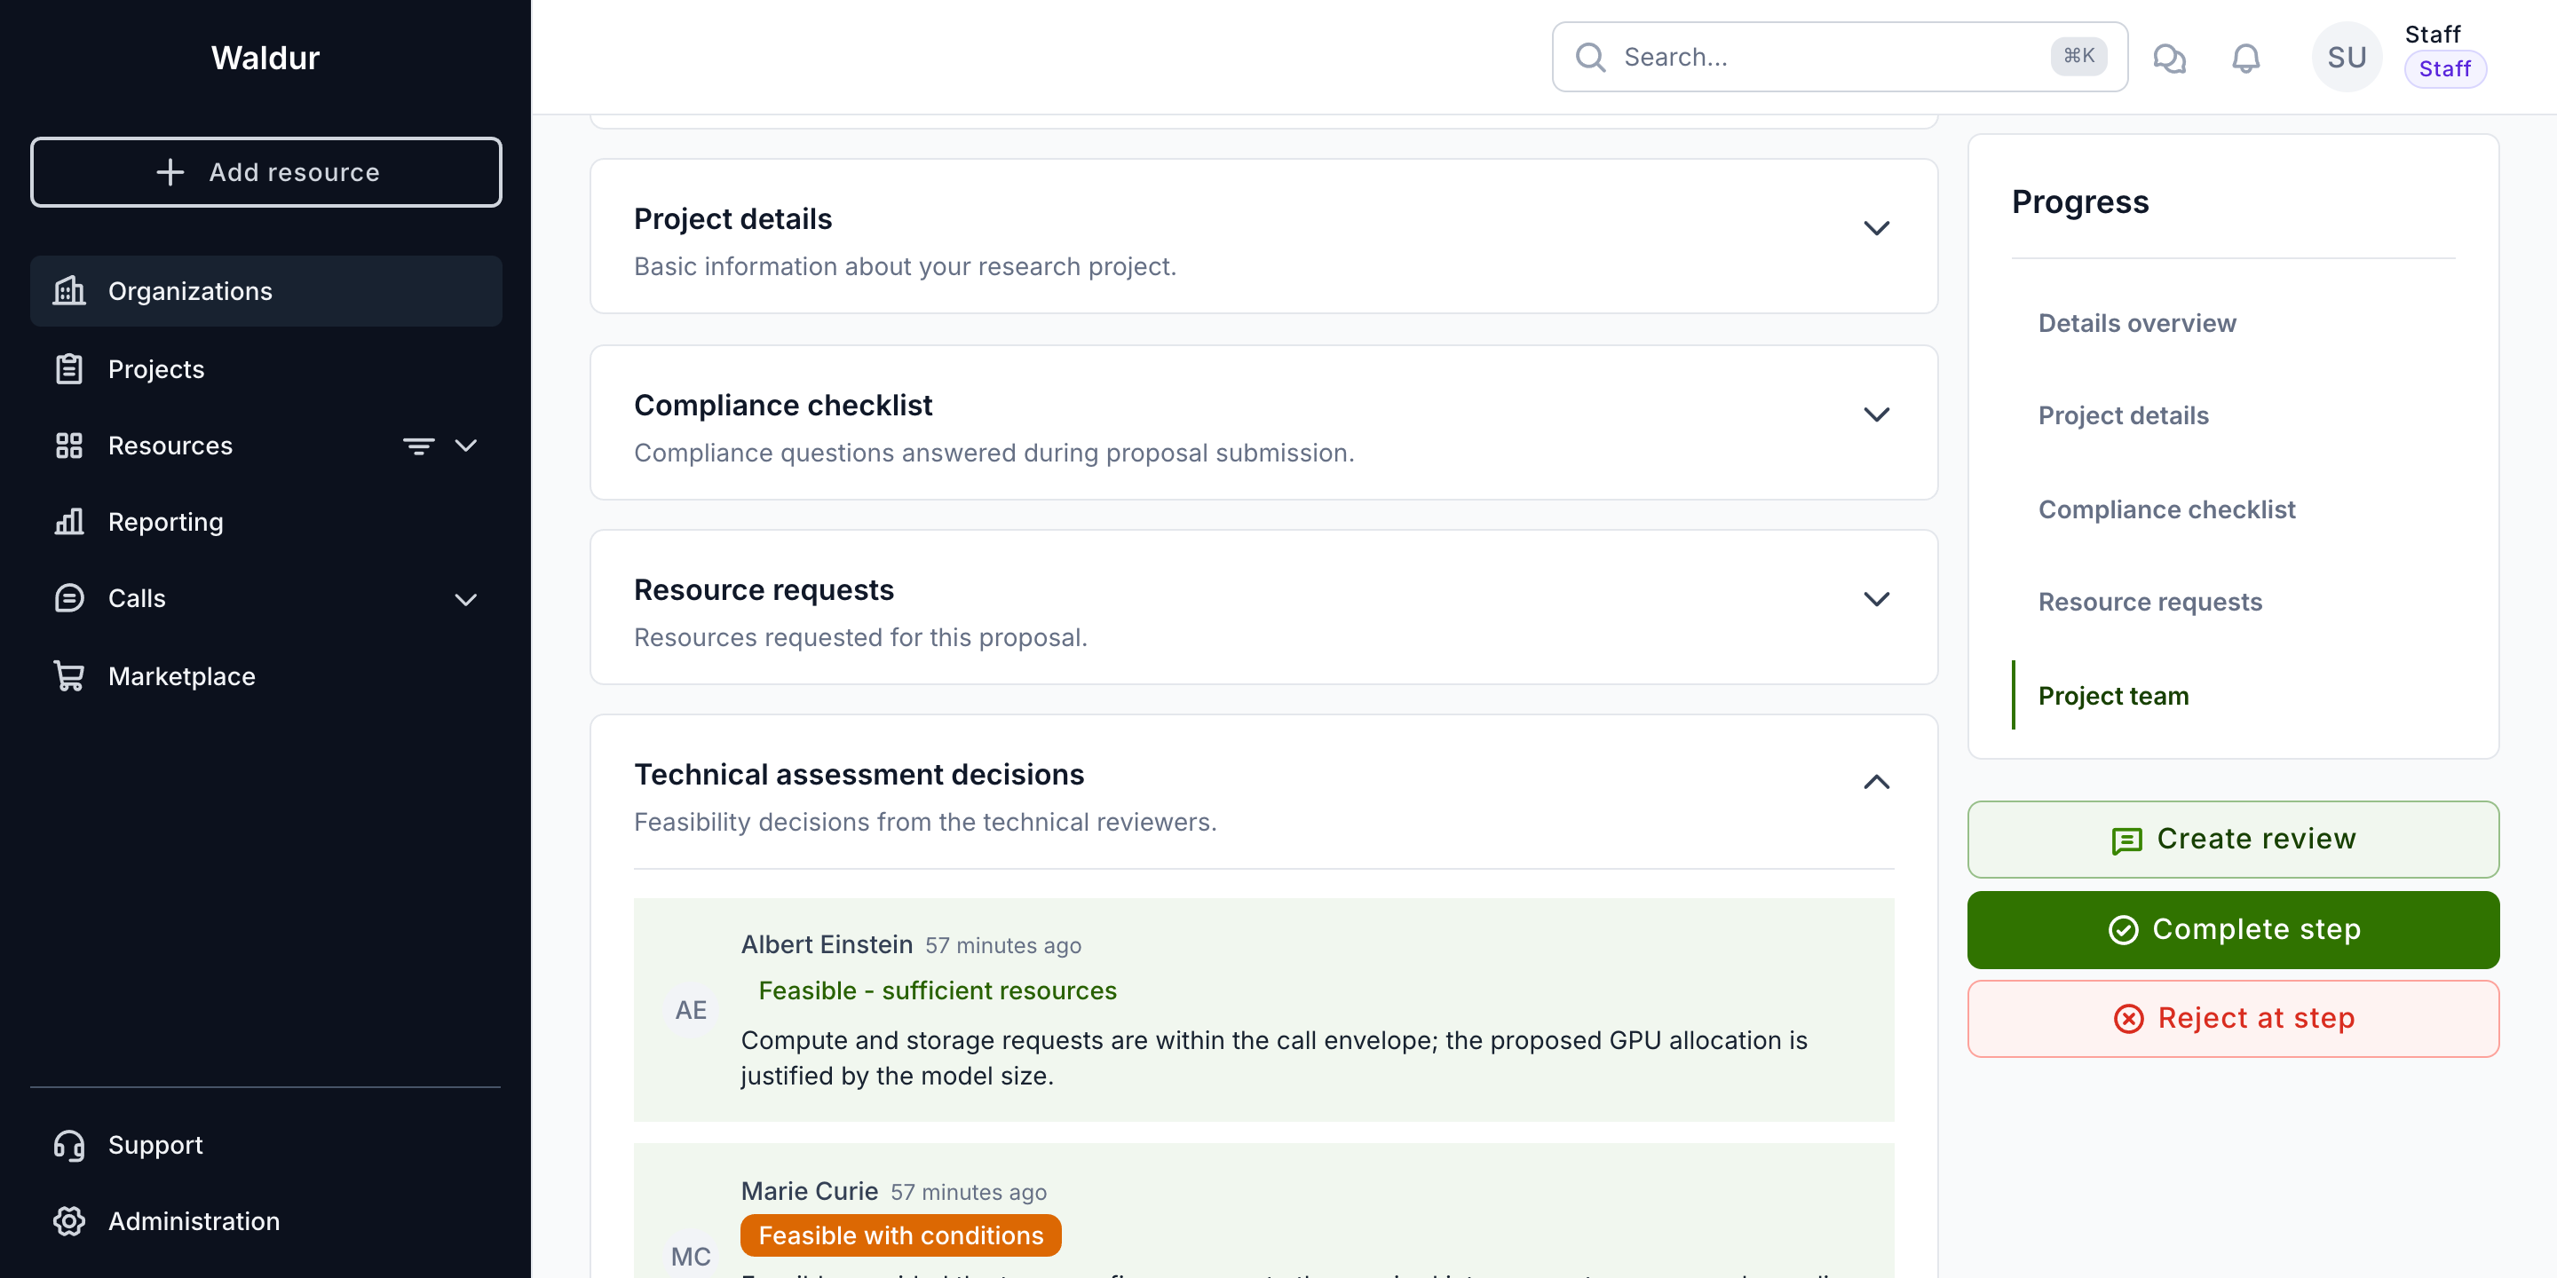Select Project team in Progress panel

2113,696
